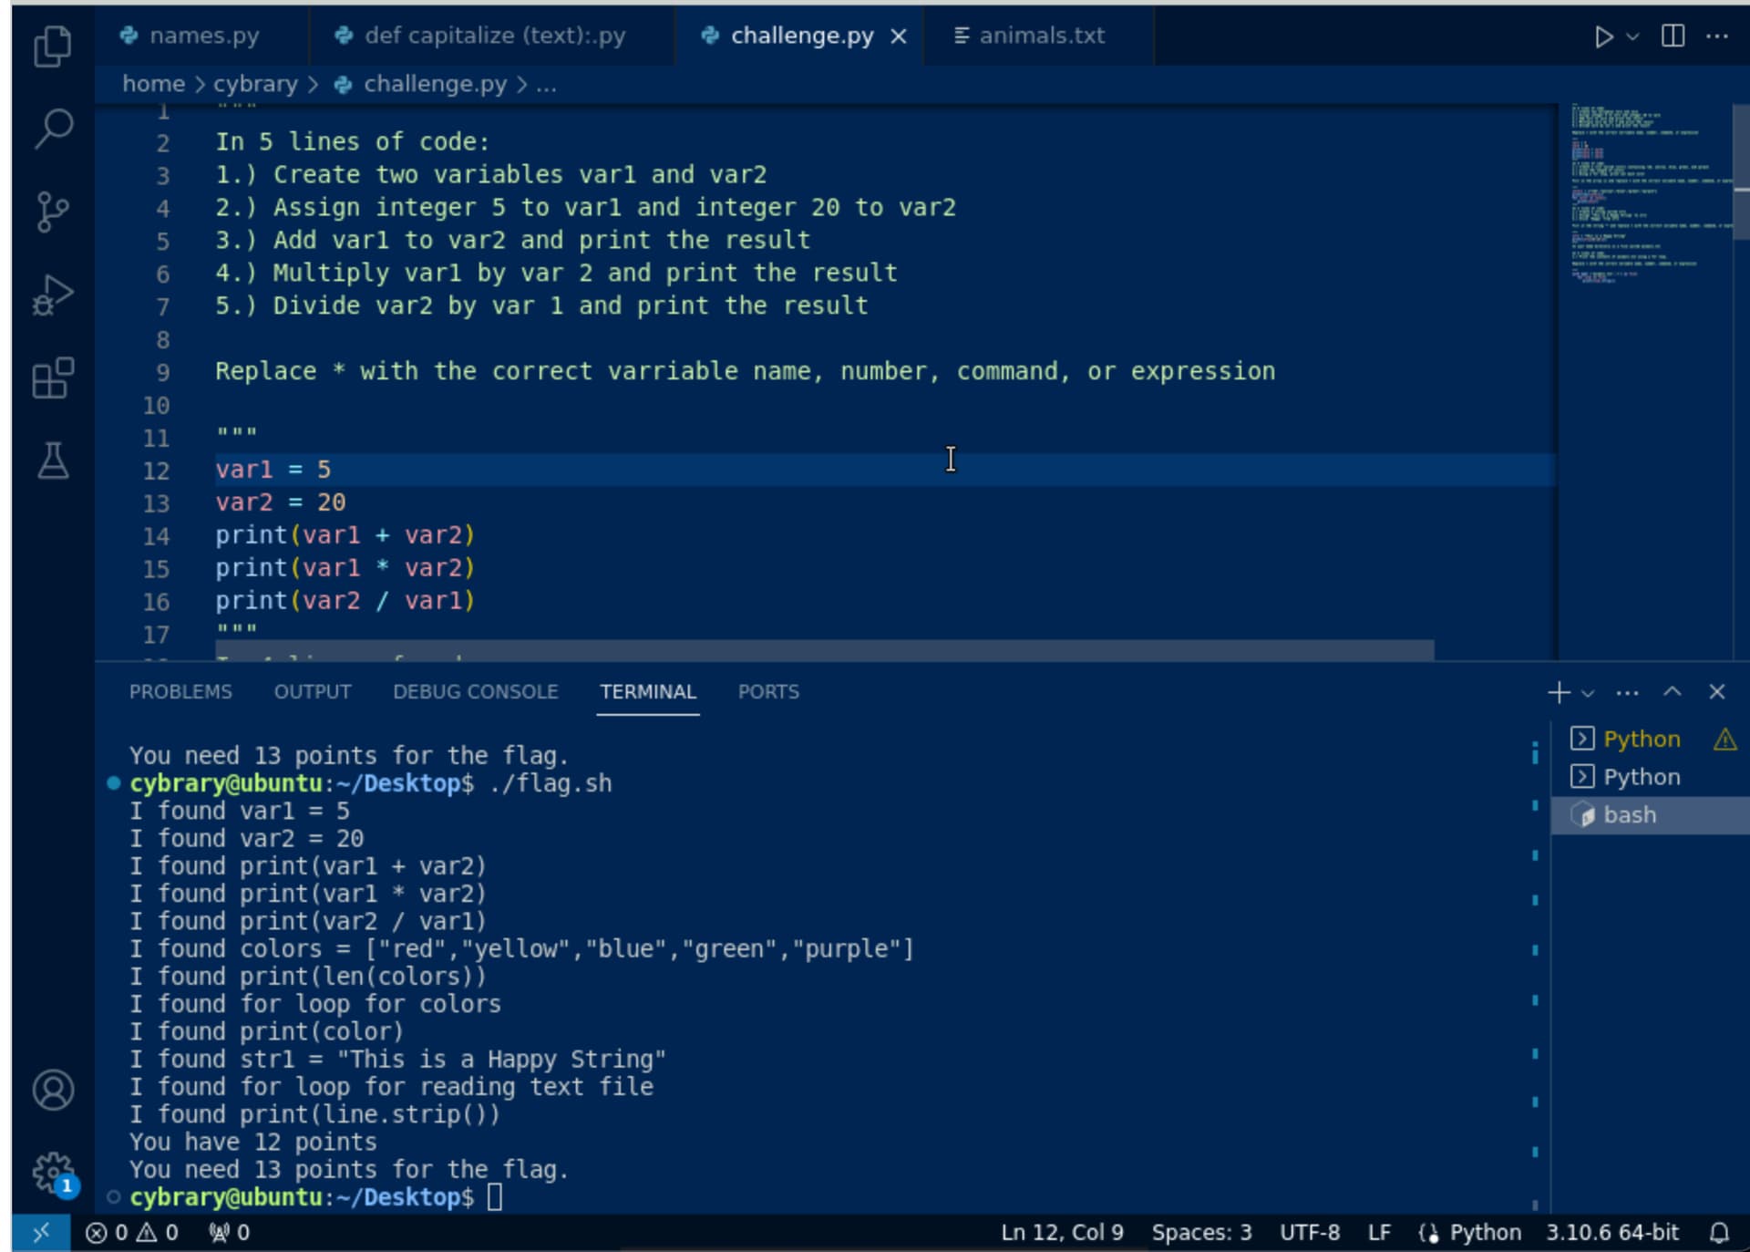Open the Extensions view icon
Viewport: 1750px width, 1252px height.
pos(52,378)
